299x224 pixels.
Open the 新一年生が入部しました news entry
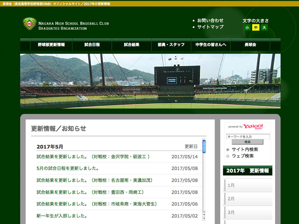click(x=62, y=216)
